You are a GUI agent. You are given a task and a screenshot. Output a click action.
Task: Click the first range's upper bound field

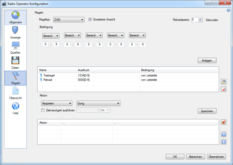[x=56, y=44]
